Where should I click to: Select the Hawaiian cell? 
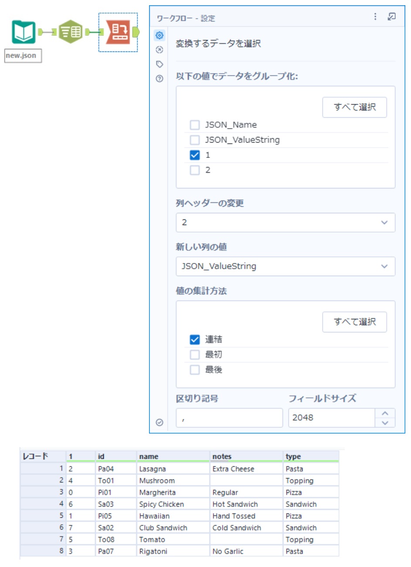pos(173,516)
